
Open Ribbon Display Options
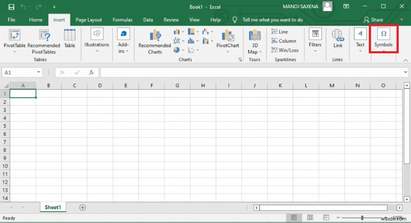346,7
